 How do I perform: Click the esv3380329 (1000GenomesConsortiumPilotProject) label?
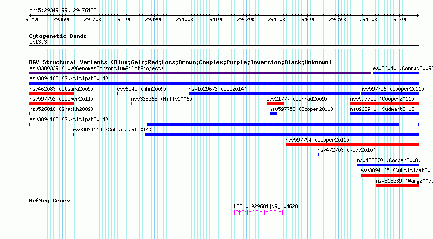(96, 68)
